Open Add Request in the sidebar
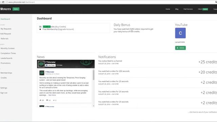 (x=5, y=34)
